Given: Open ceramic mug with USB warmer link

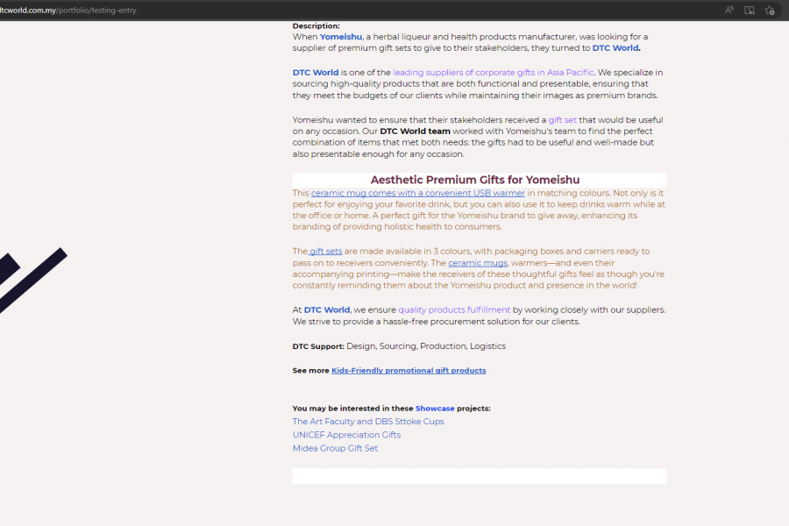Looking at the screenshot, I should [x=417, y=193].
